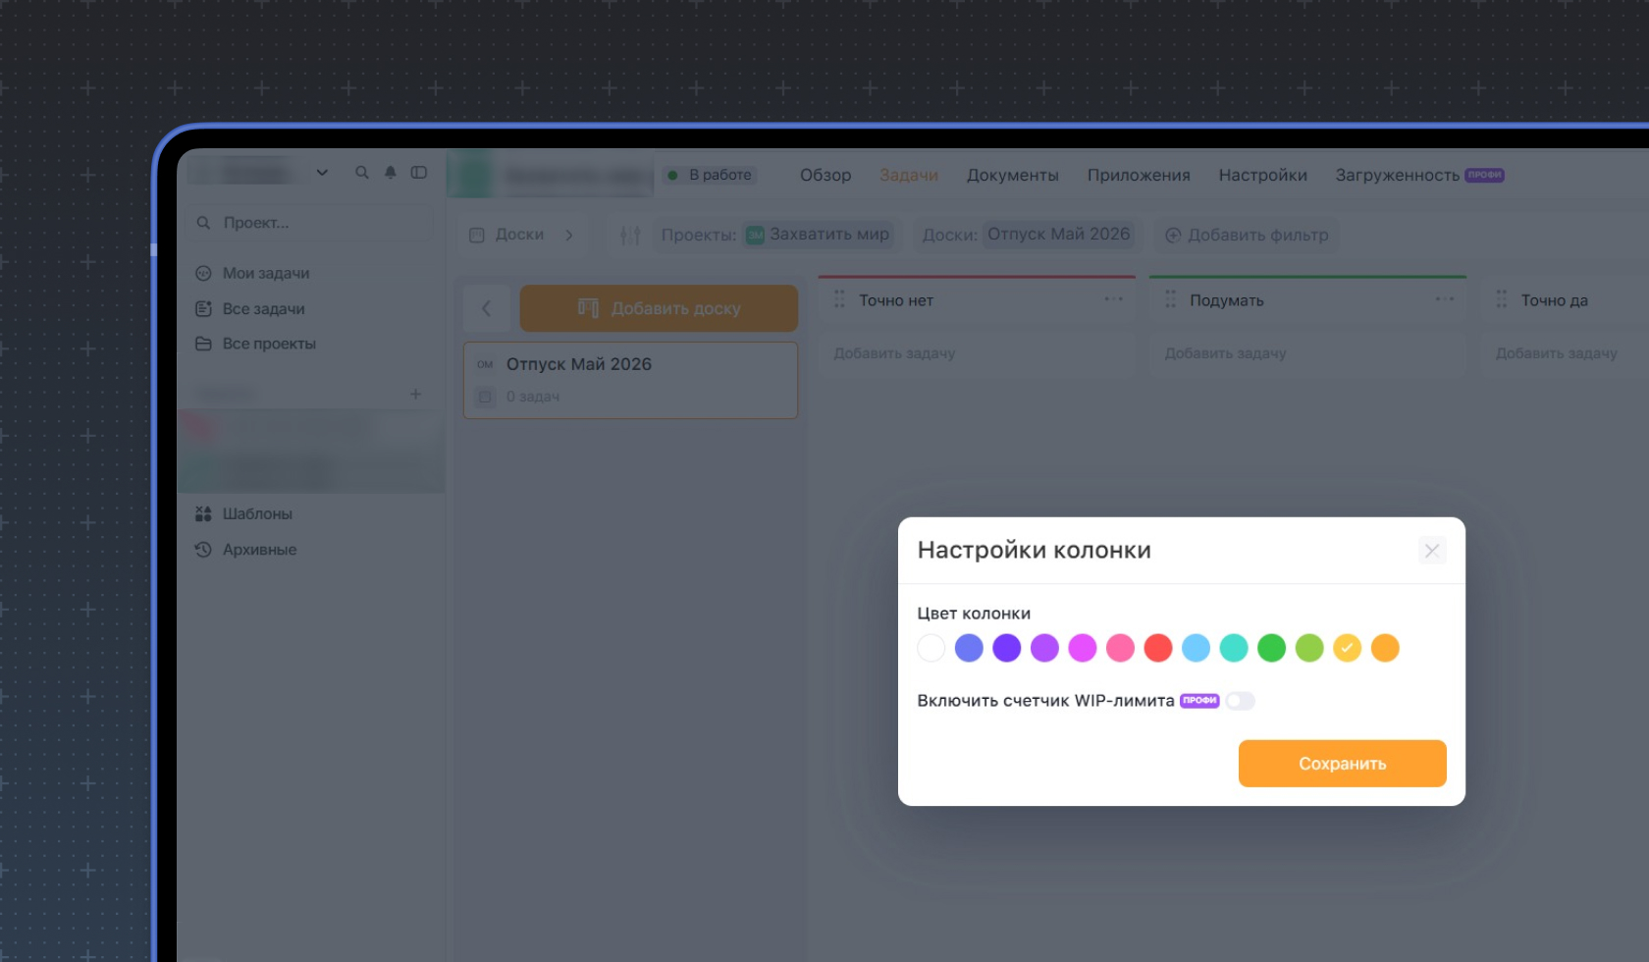Grab the drag handle of Подумать column
The image size is (1649, 962).
(x=1170, y=299)
